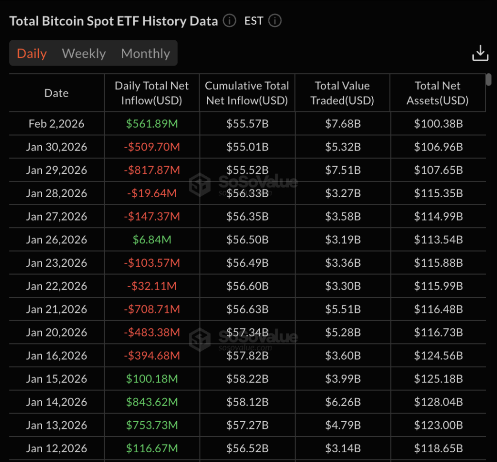Click the download data icon
Viewport: 497px width, 462px height.
(480, 53)
